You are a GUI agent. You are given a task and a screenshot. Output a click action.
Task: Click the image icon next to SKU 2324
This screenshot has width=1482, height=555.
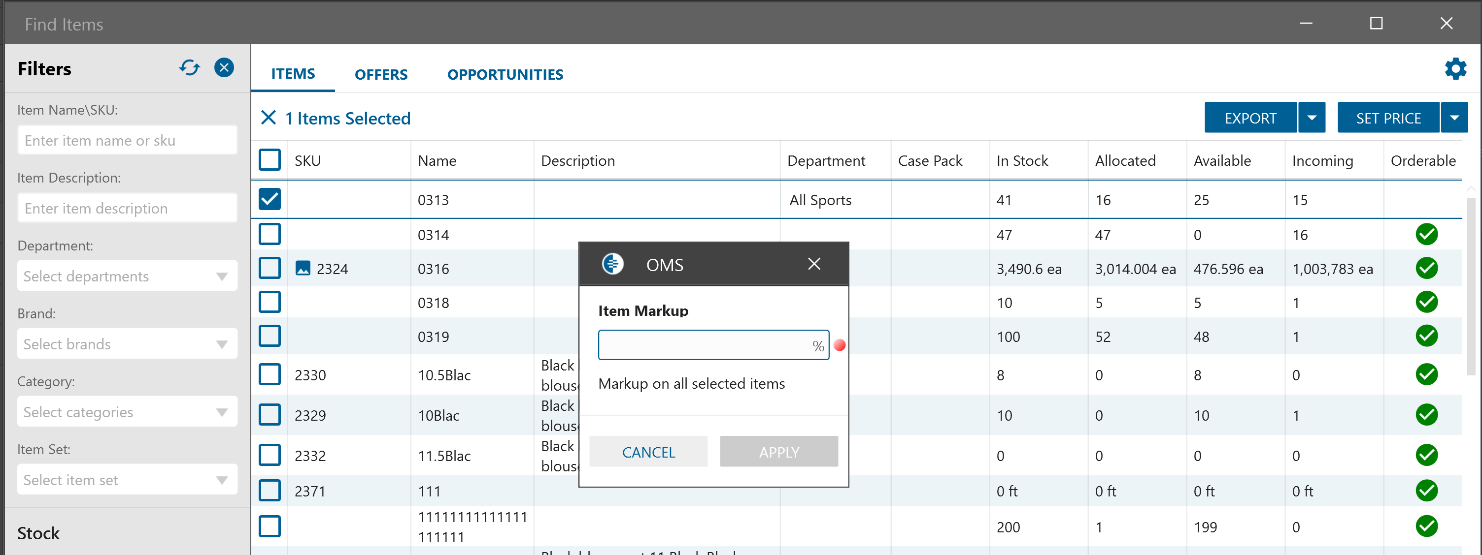303,268
